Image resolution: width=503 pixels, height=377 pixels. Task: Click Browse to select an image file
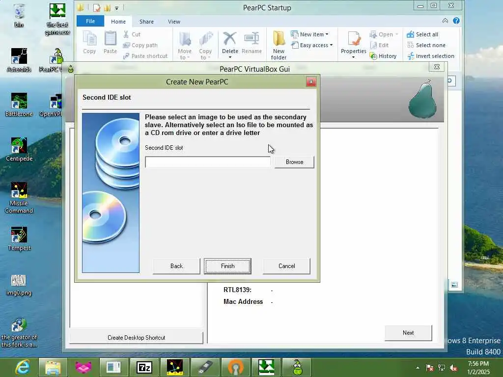(x=294, y=162)
